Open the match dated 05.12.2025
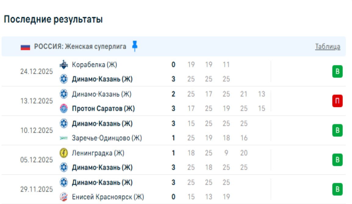Viewport: 352px width, 204px height. [x=37, y=160]
